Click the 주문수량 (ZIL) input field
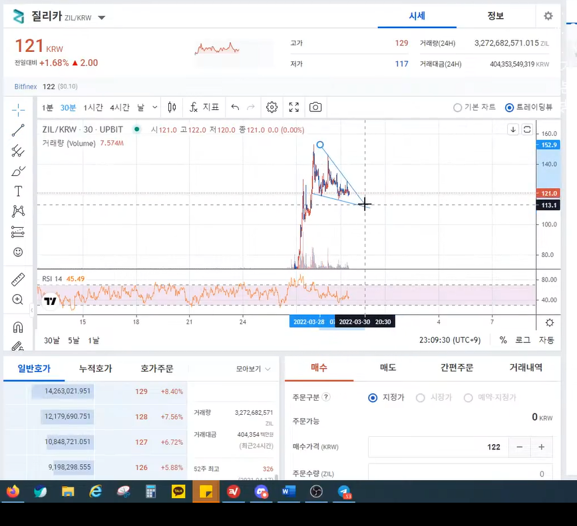The height and width of the screenshot is (526, 577). (461, 472)
